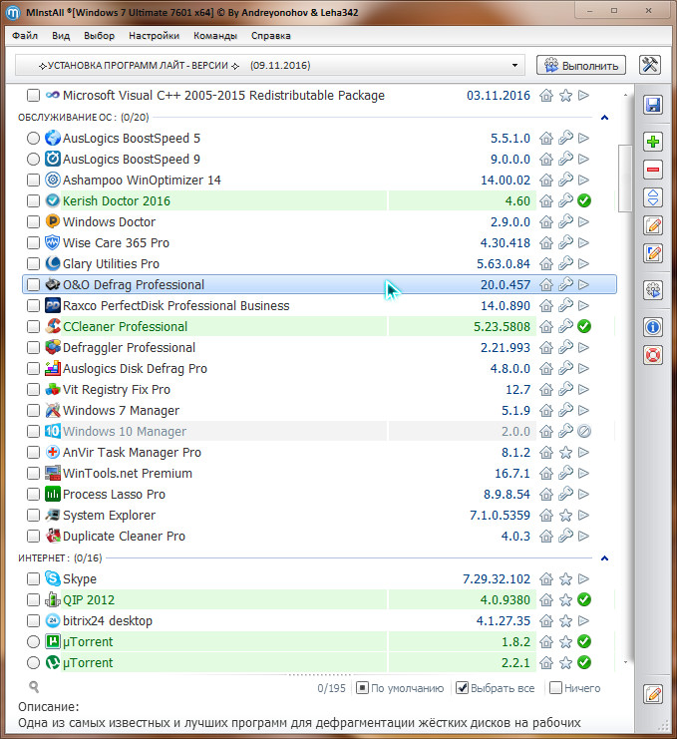Click play arrow for Windows Doctor
The width and height of the screenshot is (677, 739).
[x=583, y=221]
